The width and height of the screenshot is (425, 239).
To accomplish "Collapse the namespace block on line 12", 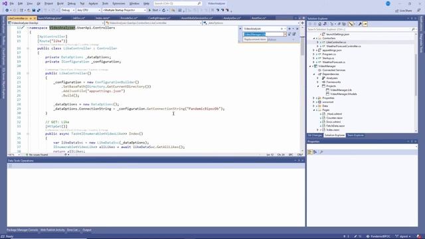I will 28,28.
